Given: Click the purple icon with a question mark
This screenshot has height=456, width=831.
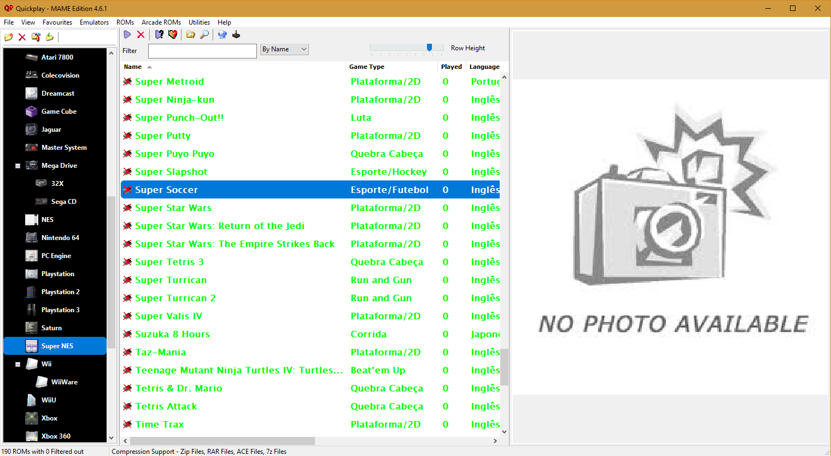Looking at the screenshot, I should tap(159, 34).
